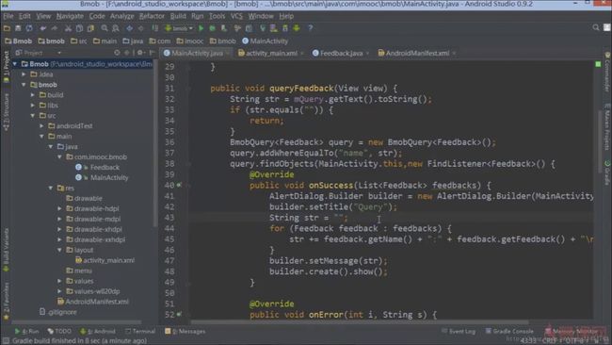Click the scroll from source icon in Project panel
612x345 pixels.
point(117,53)
